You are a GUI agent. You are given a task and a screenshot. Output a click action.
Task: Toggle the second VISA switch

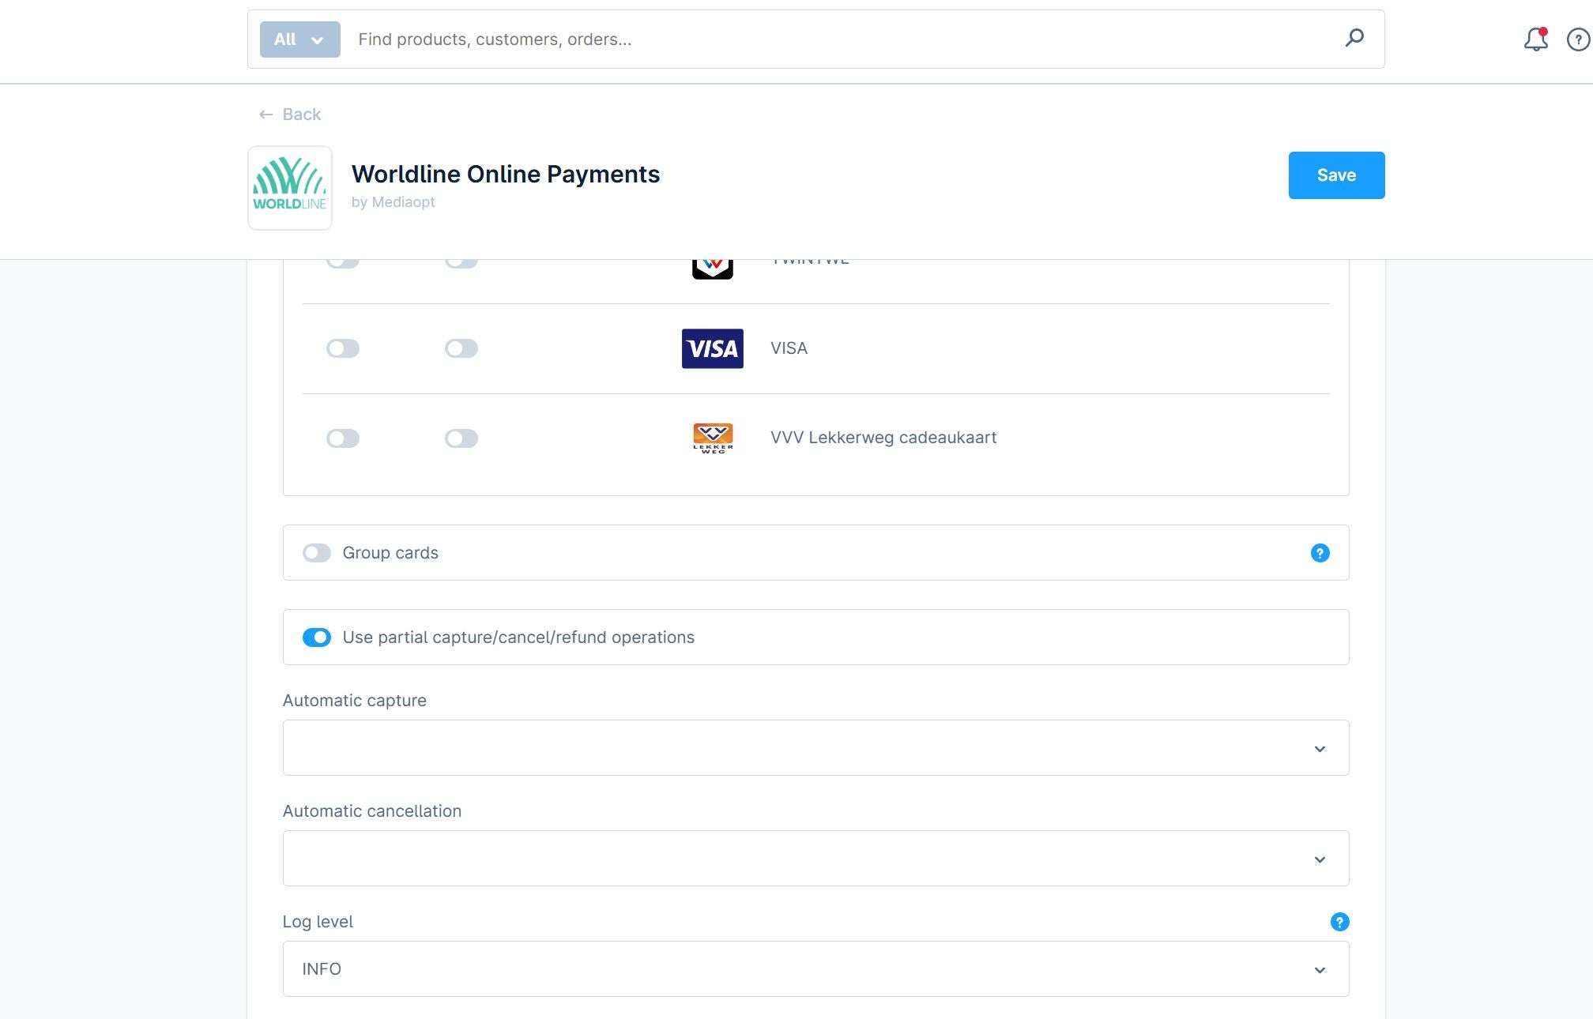click(x=461, y=348)
